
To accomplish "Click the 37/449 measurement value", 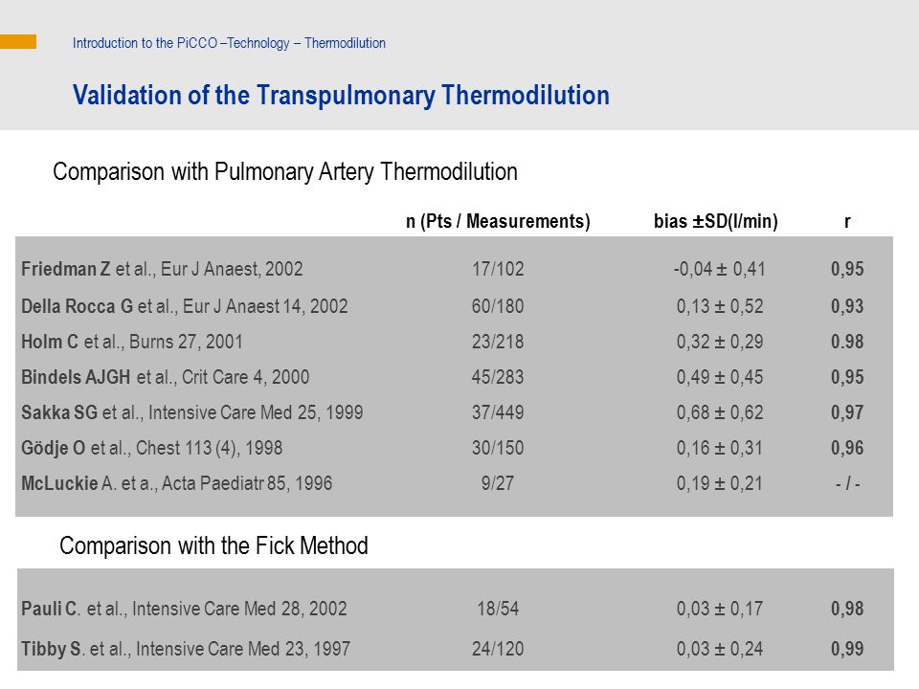I will pyautogui.click(x=498, y=412).
